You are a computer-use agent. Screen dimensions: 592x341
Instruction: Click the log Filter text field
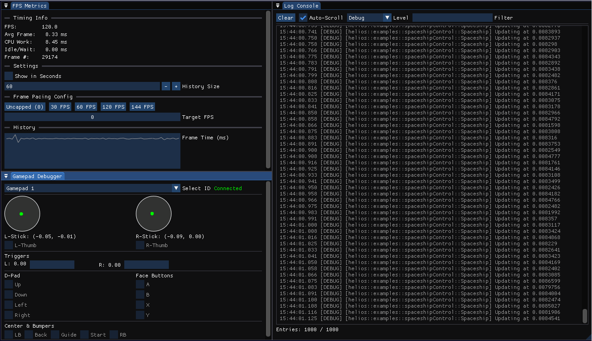(452, 18)
